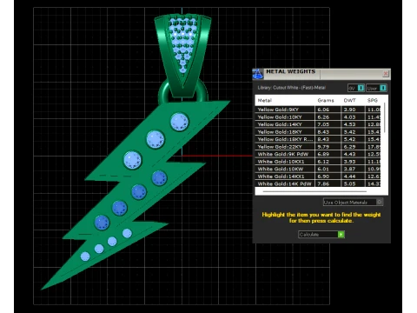The width and height of the screenshot is (417, 313).
Task: Select the White Gold:9K PdW row
Action: [318, 154]
